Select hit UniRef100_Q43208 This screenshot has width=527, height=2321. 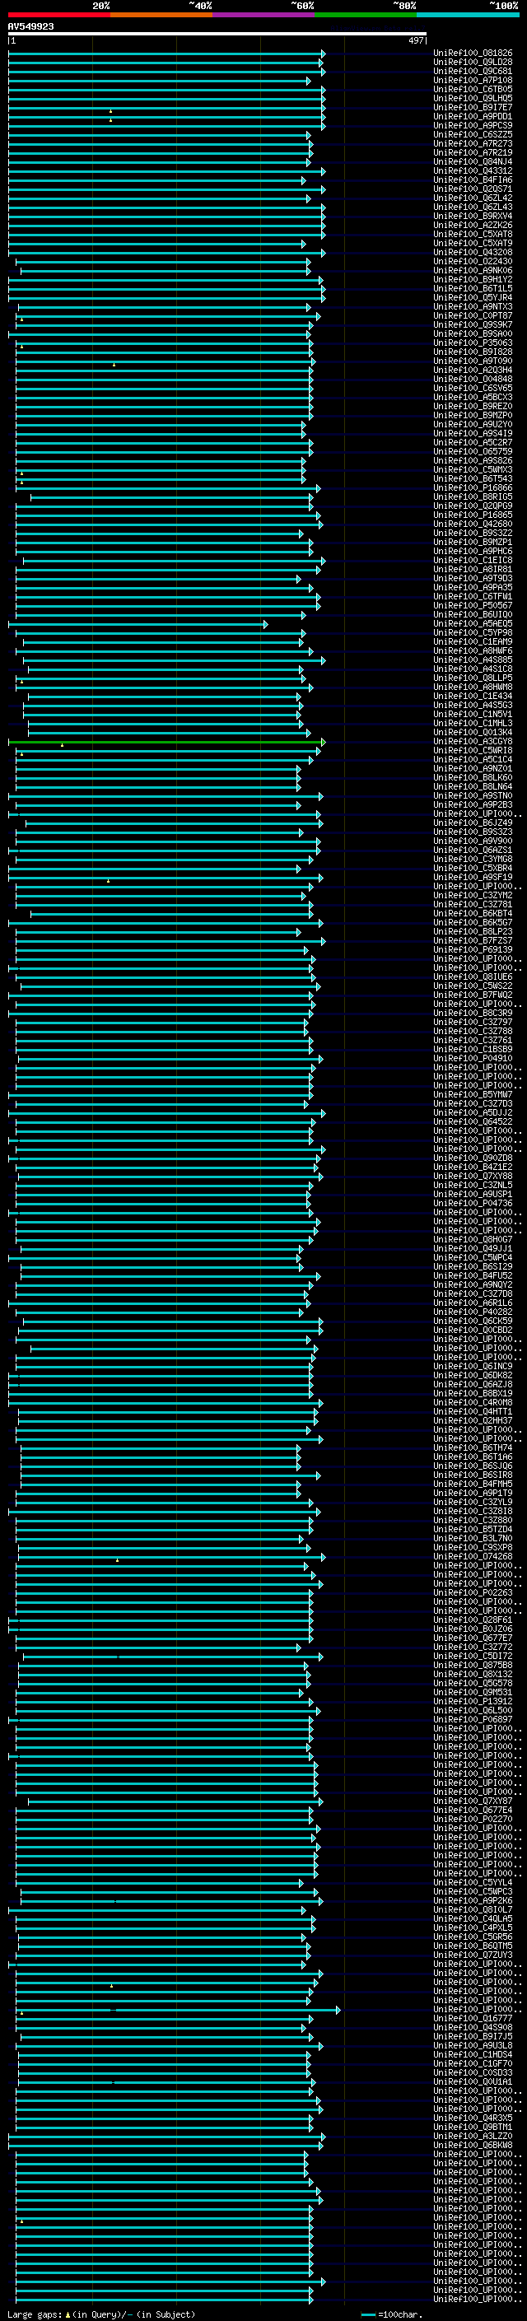(x=473, y=252)
